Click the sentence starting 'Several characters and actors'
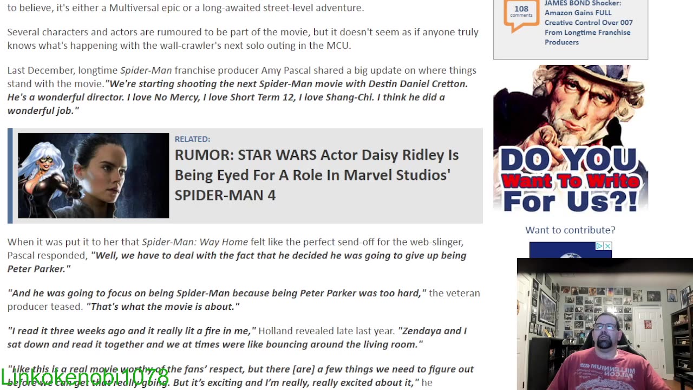Screen dimensions: 693x390 click(x=243, y=38)
